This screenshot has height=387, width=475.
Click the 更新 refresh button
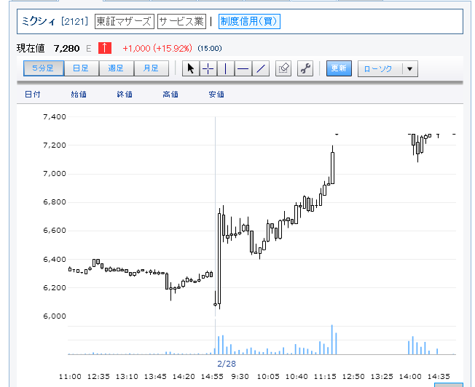tap(339, 68)
